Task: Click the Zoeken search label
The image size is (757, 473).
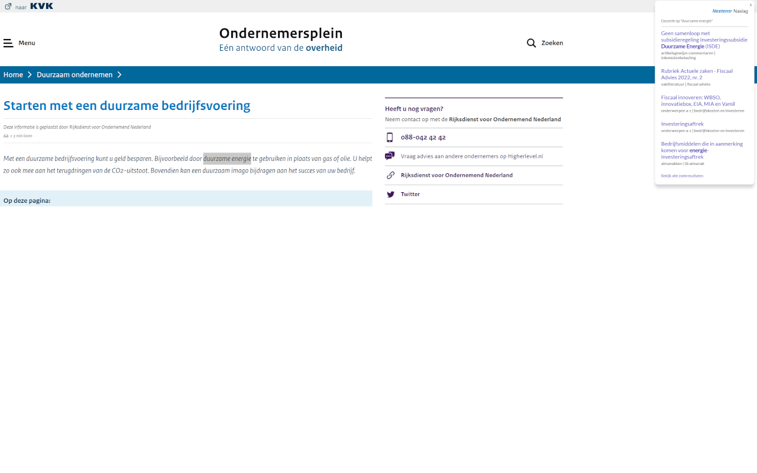Action: (552, 43)
